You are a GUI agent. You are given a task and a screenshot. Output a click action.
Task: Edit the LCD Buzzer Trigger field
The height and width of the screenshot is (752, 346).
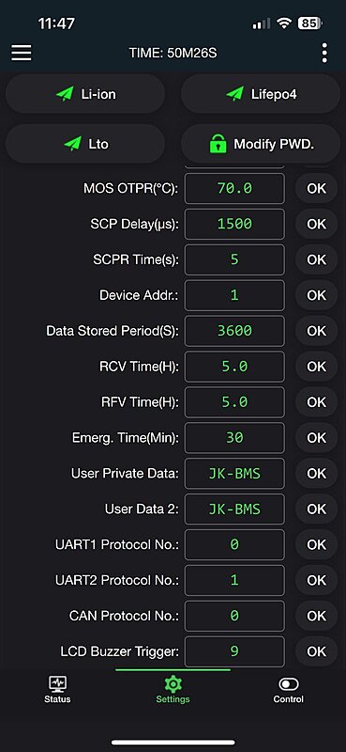tap(234, 651)
